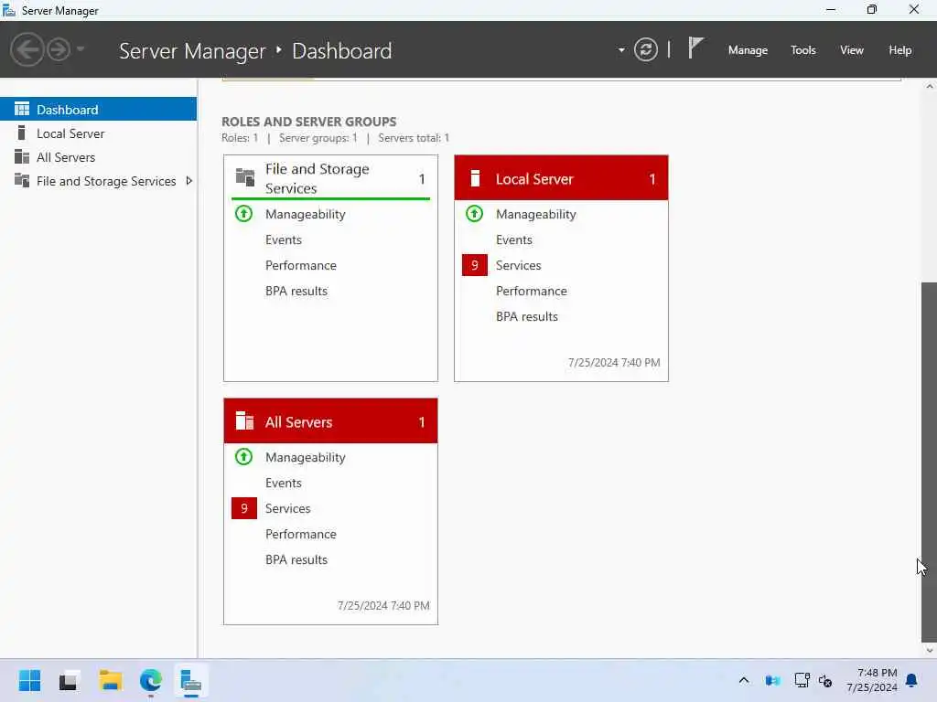Click red 9 services badge in Local Server tile

coord(475,265)
